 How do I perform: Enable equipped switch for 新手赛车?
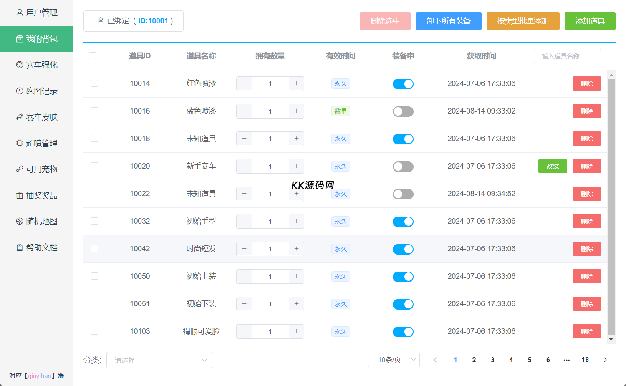pyautogui.click(x=403, y=167)
